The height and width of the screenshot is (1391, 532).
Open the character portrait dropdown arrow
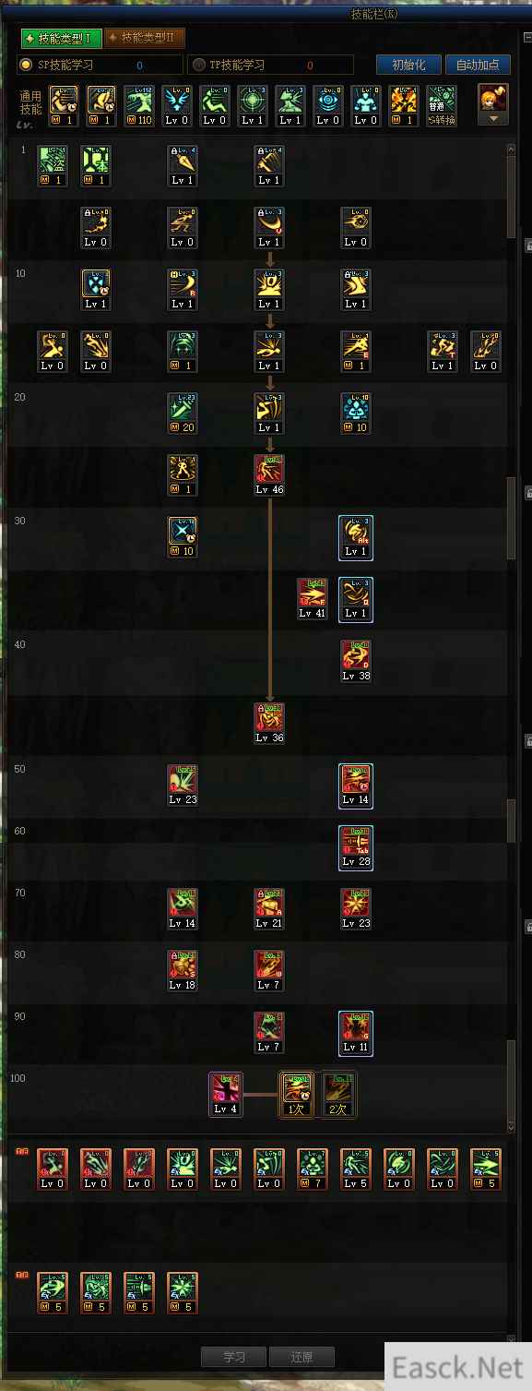click(493, 119)
